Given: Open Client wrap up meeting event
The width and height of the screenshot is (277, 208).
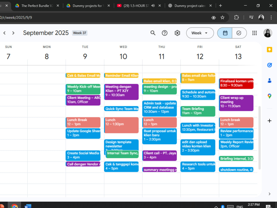Looking at the screenshot, I should pyautogui.click(x=236, y=103).
